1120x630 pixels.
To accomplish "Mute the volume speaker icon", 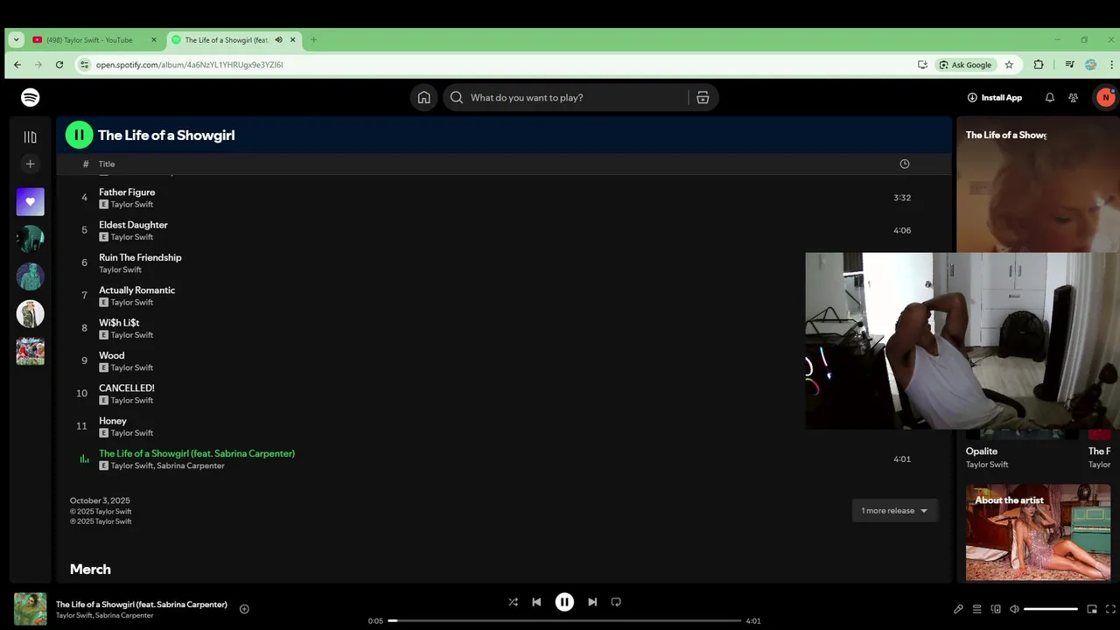I will coord(1014,609).
